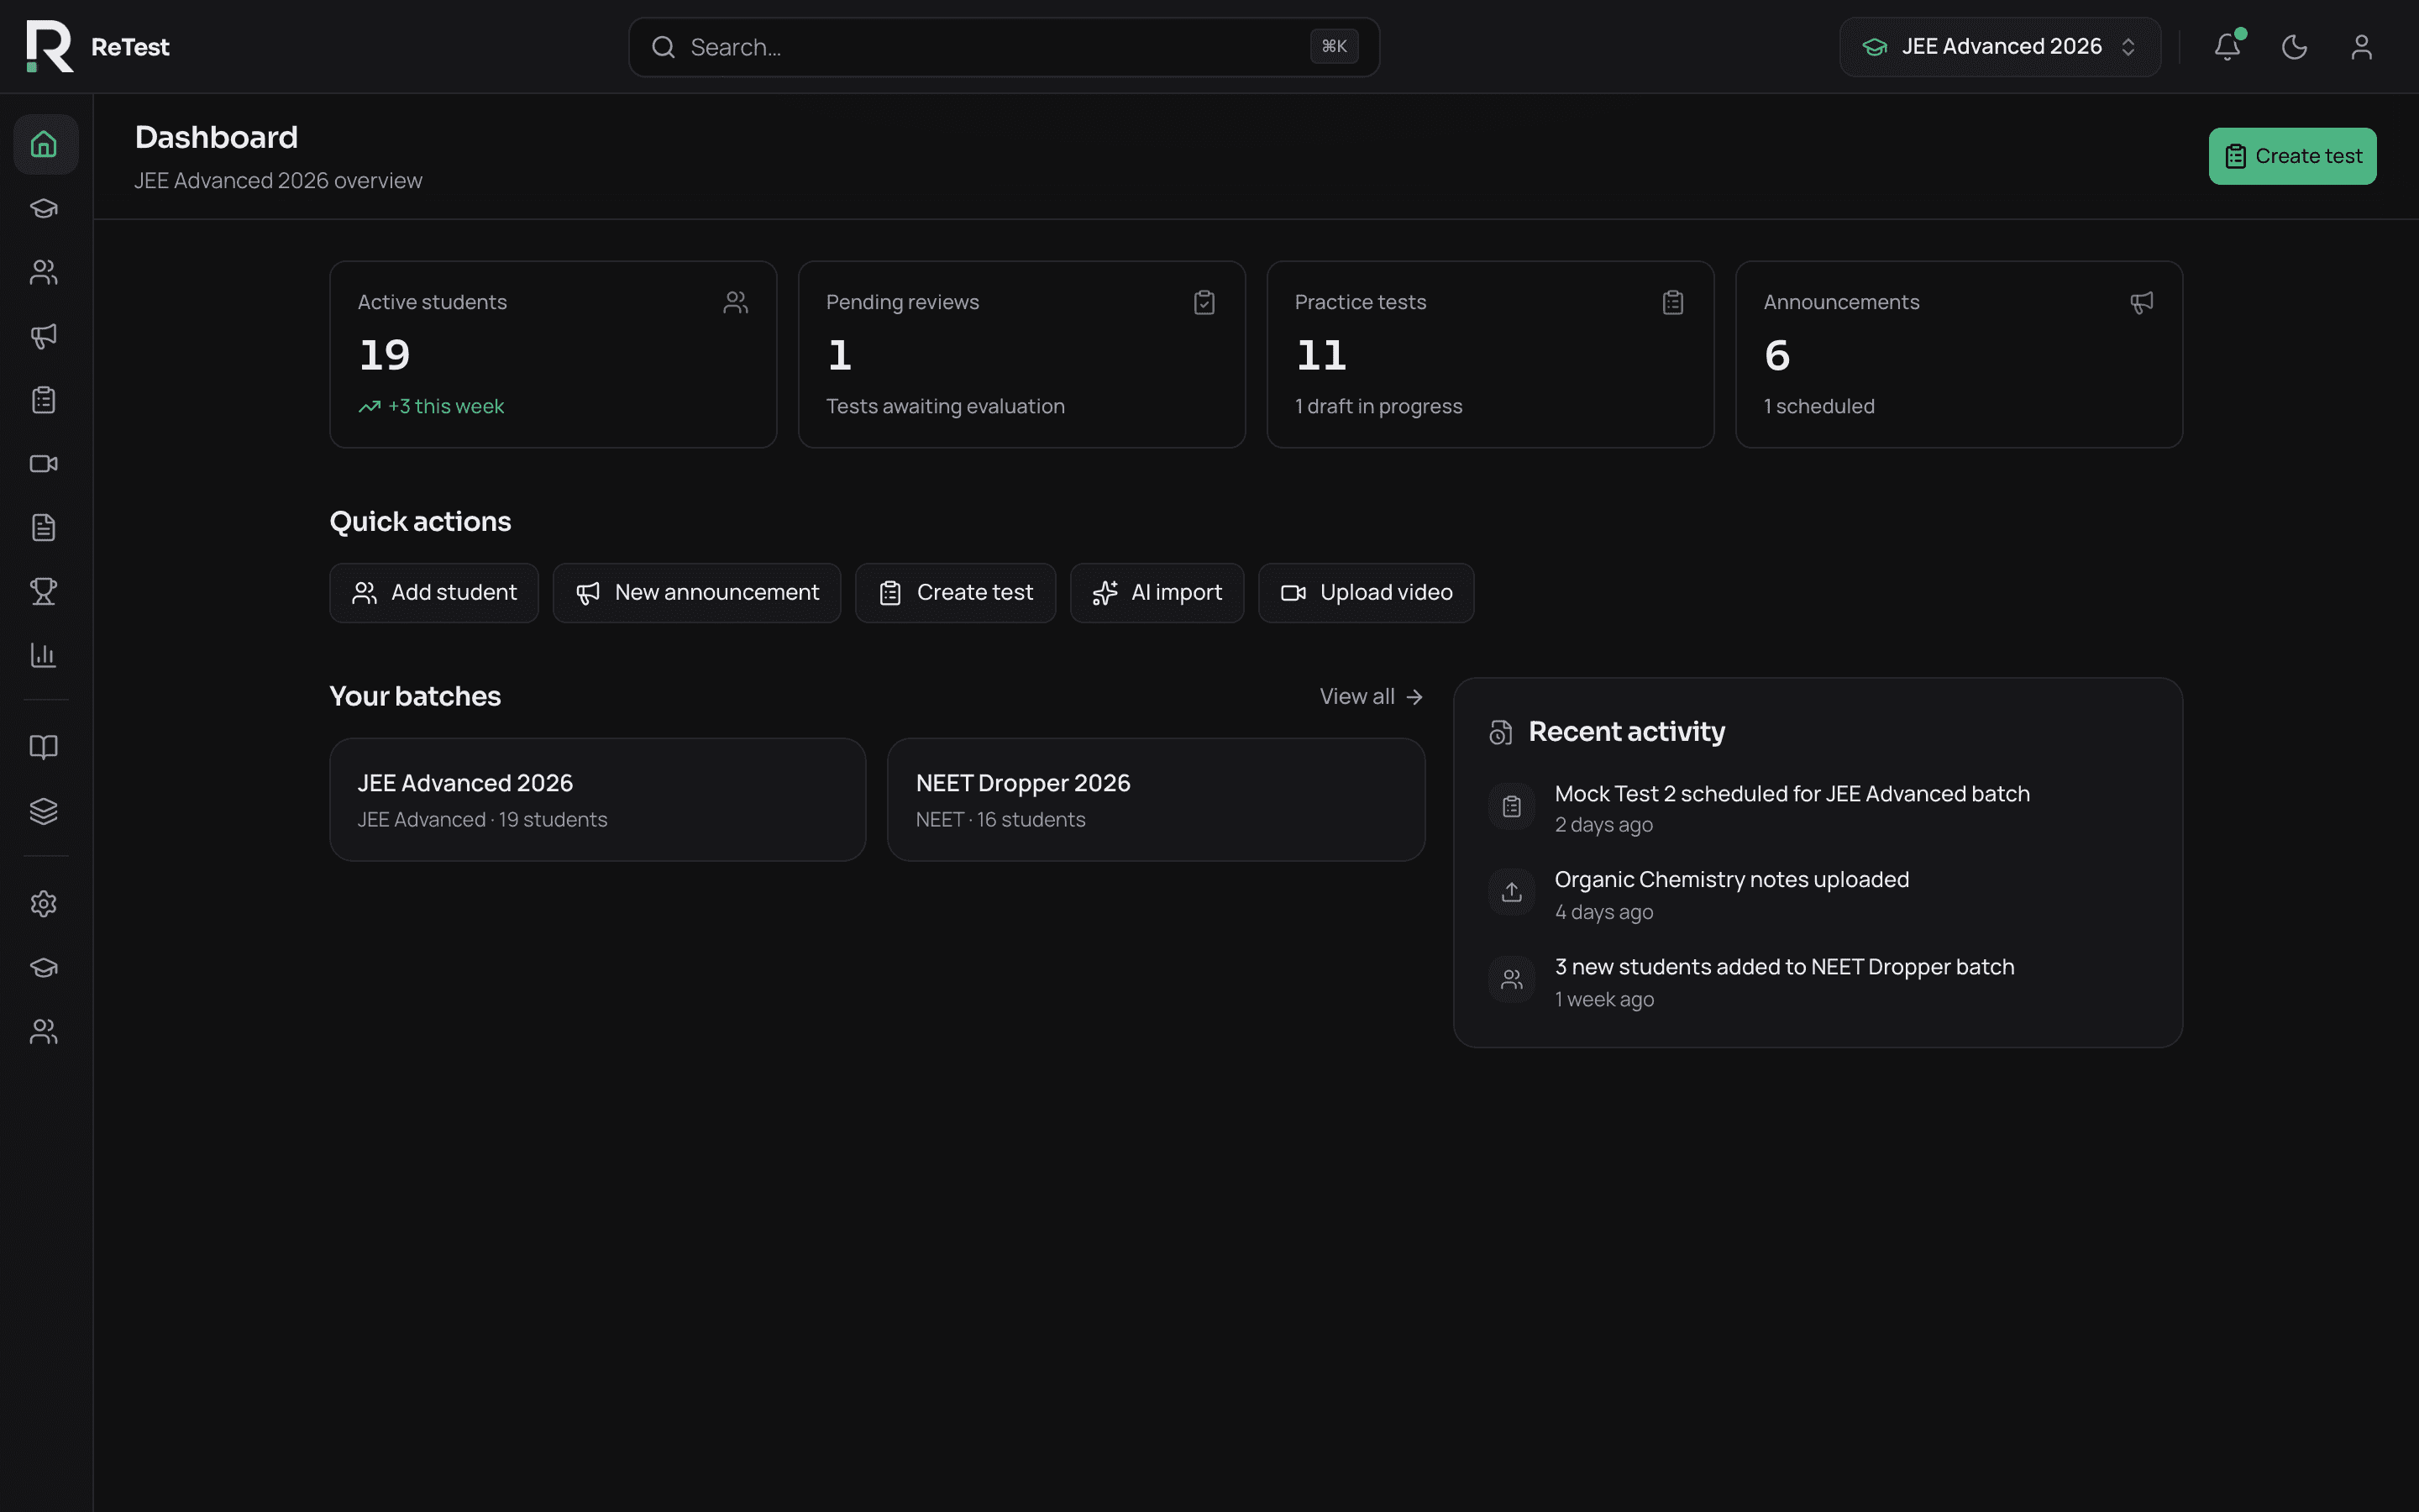Click the Recent activity header icon
2419x1512 pixels.
[x=1500, y=733]
